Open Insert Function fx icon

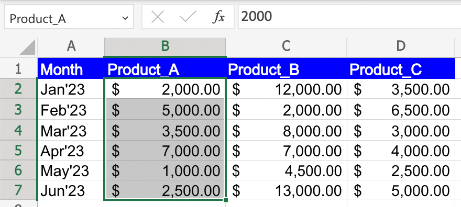pyautogui.click(x=218, y=18)
